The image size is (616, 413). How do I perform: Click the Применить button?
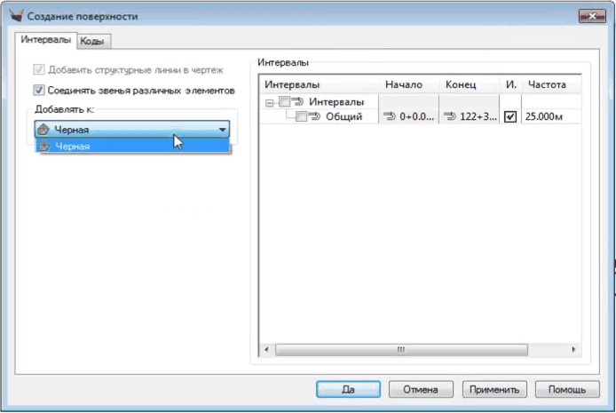click(x=495, y=389)
